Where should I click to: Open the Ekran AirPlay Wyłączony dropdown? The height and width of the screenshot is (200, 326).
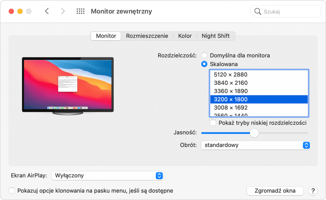[107, 176]
